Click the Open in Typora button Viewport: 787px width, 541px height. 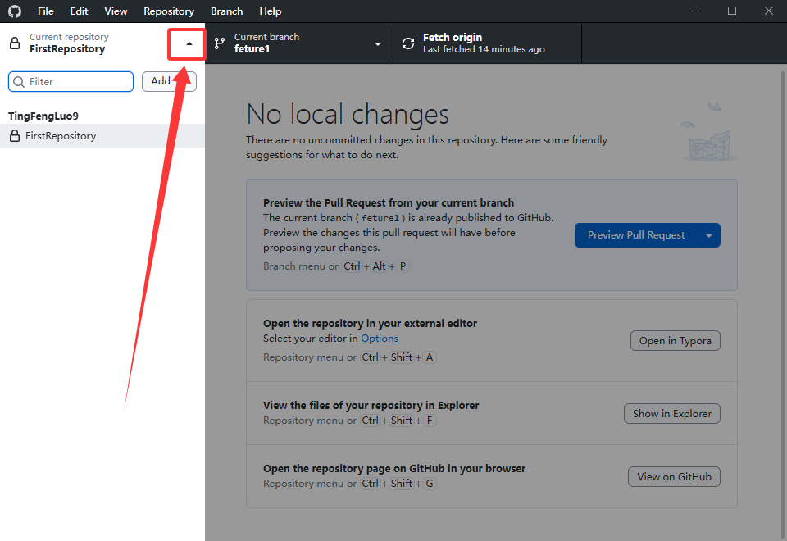tap(675, 341)
